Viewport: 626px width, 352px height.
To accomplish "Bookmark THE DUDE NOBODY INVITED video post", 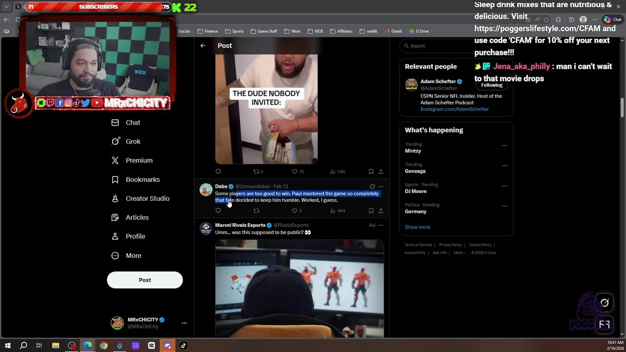I will [x=371, y=172].
